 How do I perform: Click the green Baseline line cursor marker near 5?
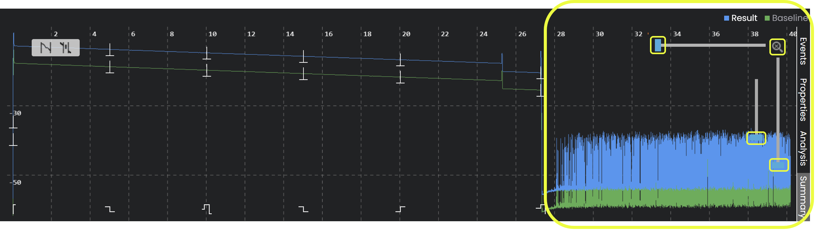[110, 67]
